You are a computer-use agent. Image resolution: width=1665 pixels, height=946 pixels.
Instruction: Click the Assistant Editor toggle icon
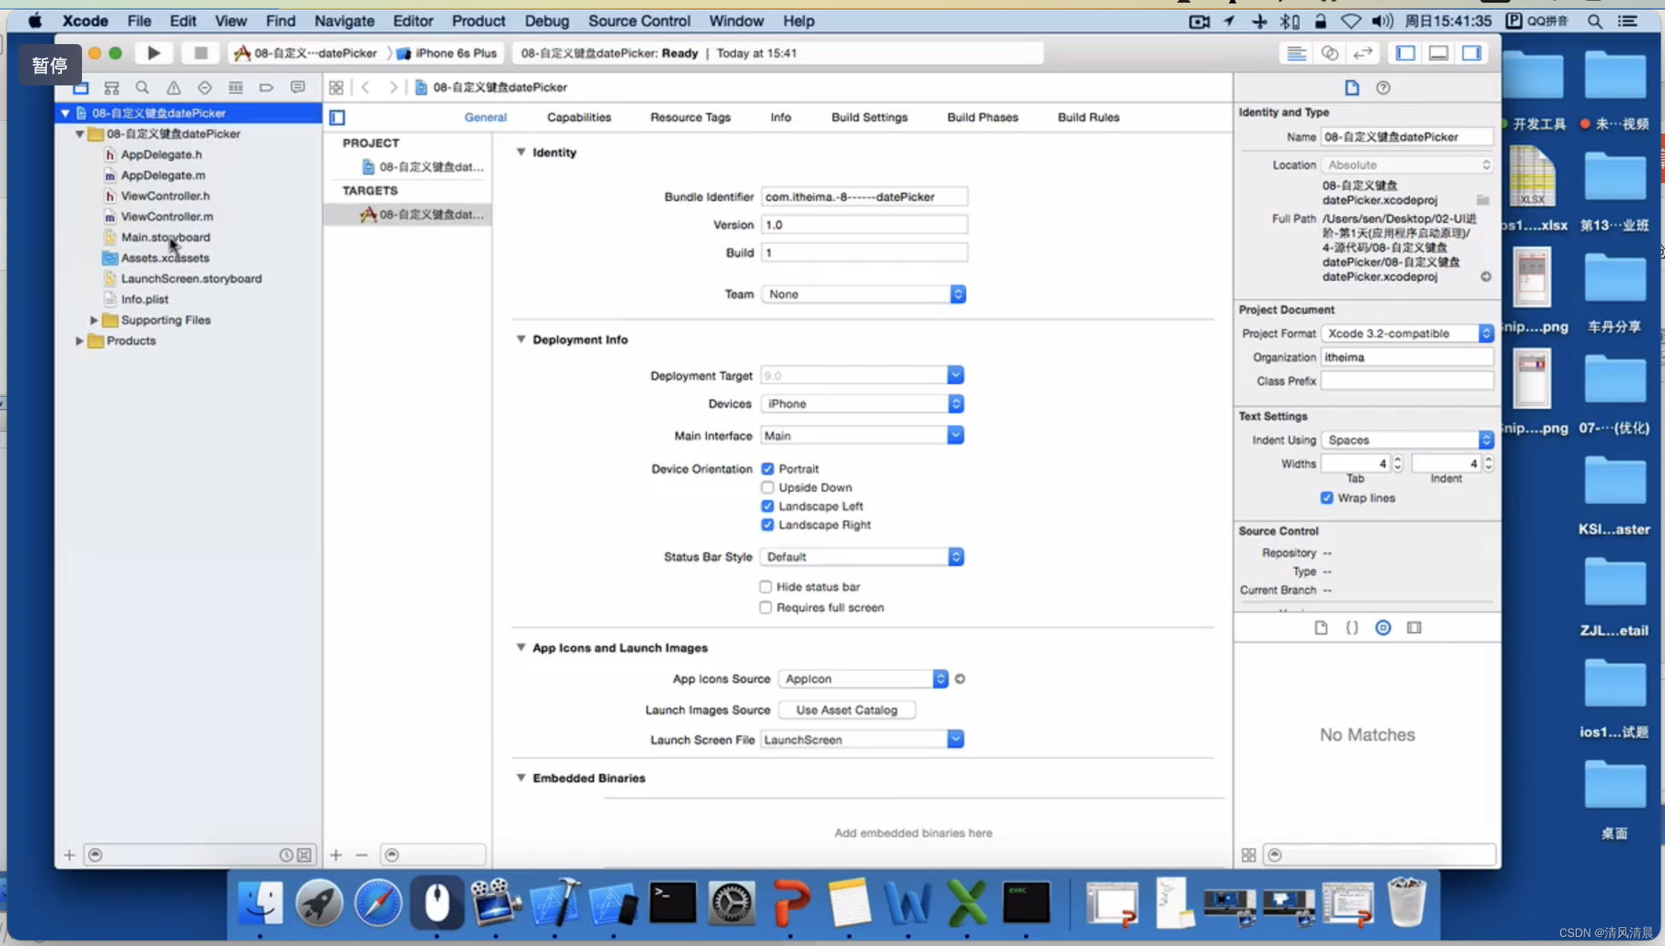pyautogui.click(x=1329, y=52)
